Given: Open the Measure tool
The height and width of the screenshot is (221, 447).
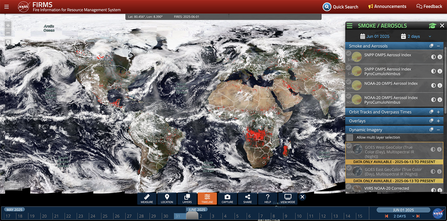Looking at the screenshot, I should pyautogui.click(x=147, y=198).
